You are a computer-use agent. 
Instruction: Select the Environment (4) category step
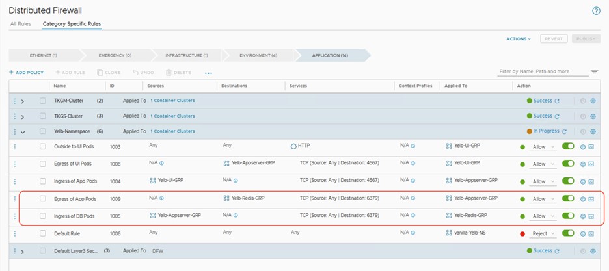pos(258,55)
